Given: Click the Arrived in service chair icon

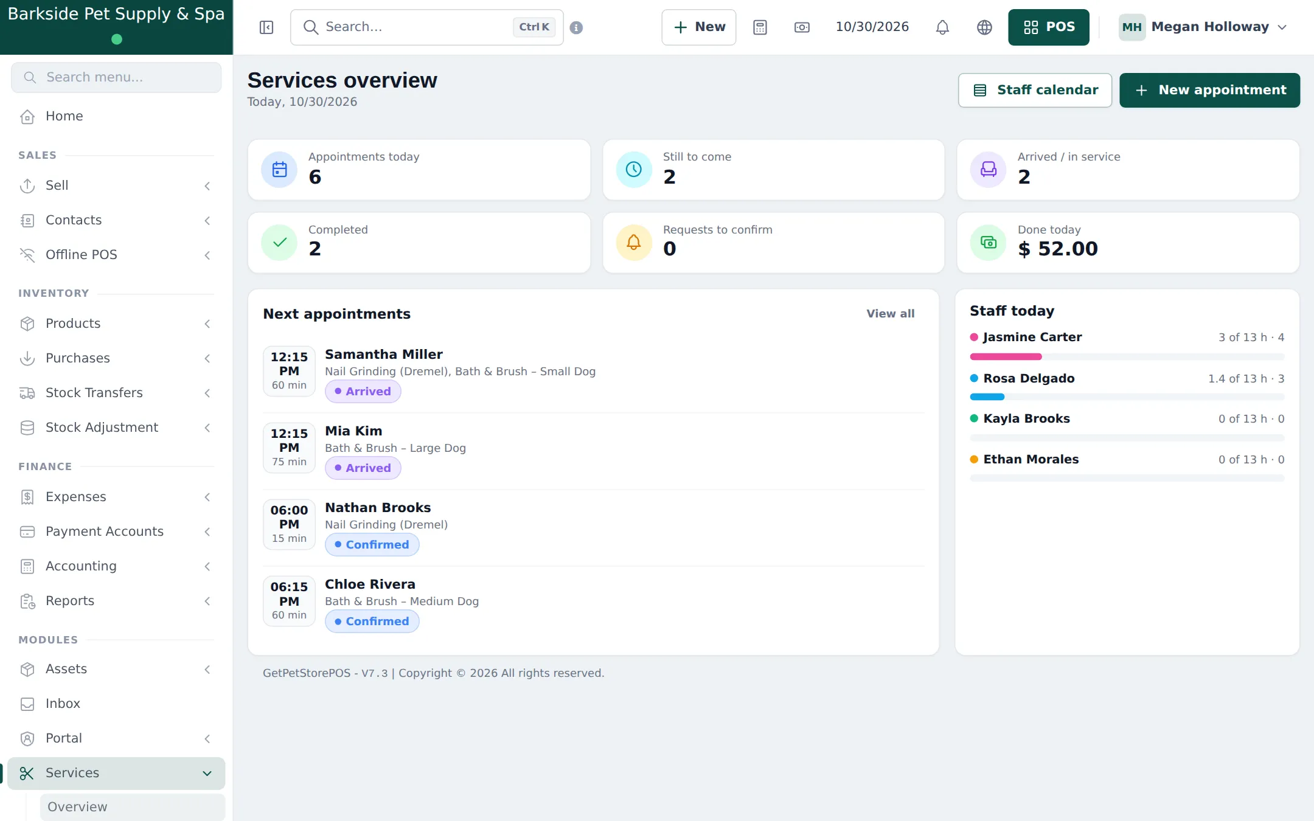Looking at the screenshot, I should [989, 170].
